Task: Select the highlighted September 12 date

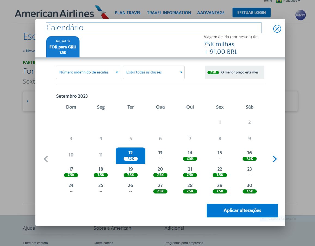Action: pyautogui.click(x=130, y=155)
